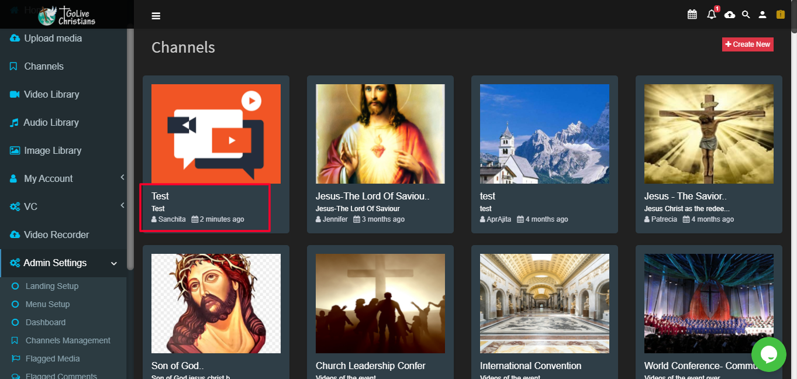Expand the My Account submenu chevron
This screenshot has height=379, width=797.
pyautogui.click(x=122, y=177)
